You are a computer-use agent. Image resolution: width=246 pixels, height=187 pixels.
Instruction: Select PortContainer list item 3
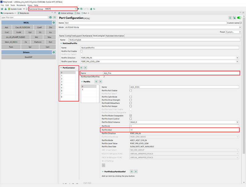click(x=68, y=82)
